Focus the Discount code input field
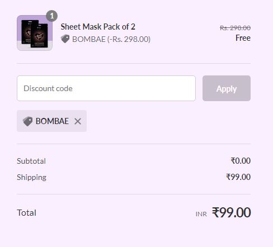273x247 pixels. pos(106,88)
